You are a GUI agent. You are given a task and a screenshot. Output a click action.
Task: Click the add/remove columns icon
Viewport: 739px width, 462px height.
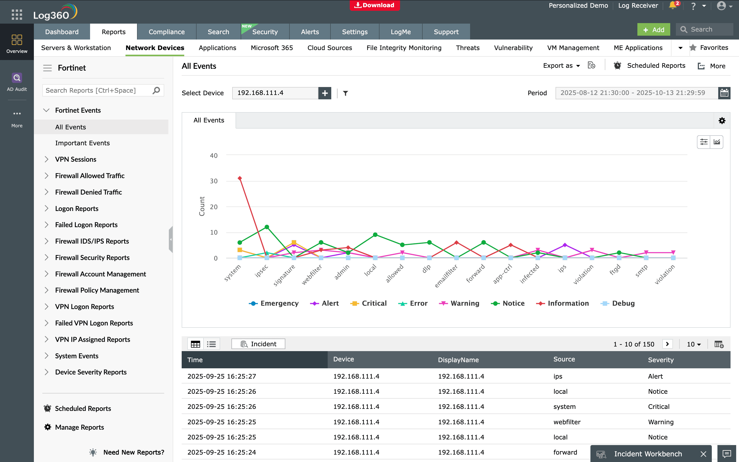(719, 344)
